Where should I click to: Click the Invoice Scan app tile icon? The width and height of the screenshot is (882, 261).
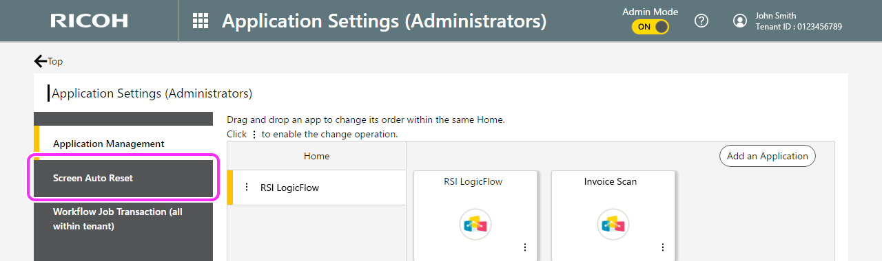pyautogui.click(x=613, y=224)
